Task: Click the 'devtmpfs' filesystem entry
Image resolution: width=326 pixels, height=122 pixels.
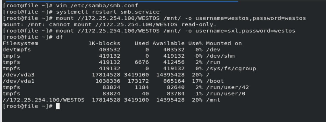Action: tap(17, 50)
